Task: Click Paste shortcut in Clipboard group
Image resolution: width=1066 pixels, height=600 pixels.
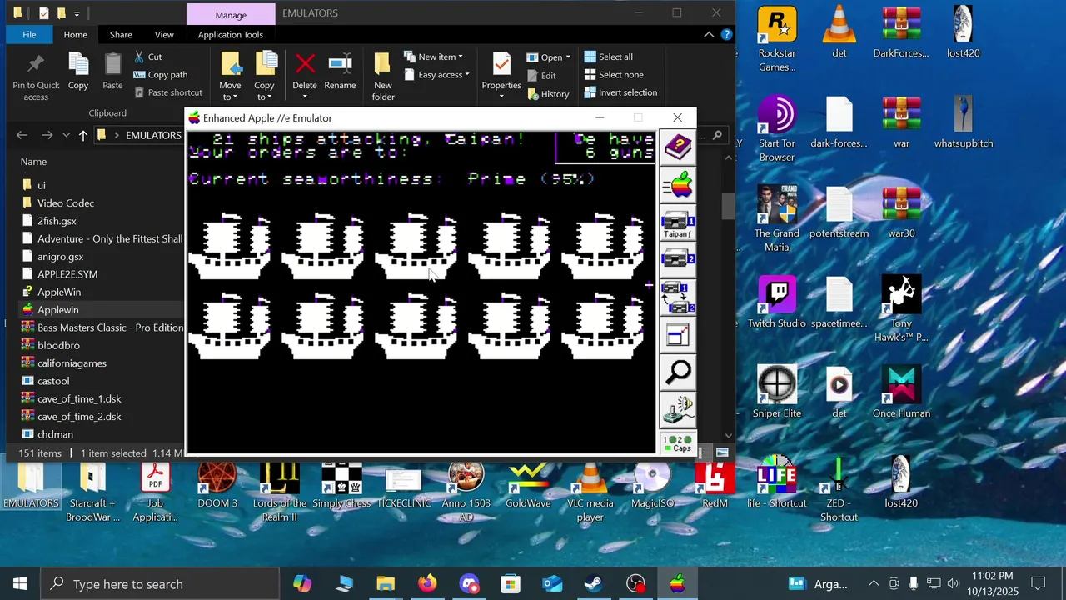Action: 167,92
